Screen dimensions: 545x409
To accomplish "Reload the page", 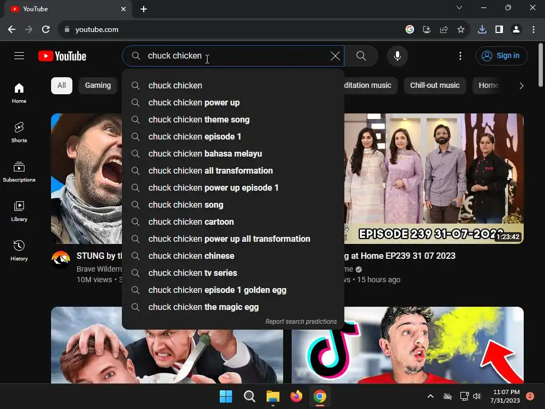I will tap(46, 30).
